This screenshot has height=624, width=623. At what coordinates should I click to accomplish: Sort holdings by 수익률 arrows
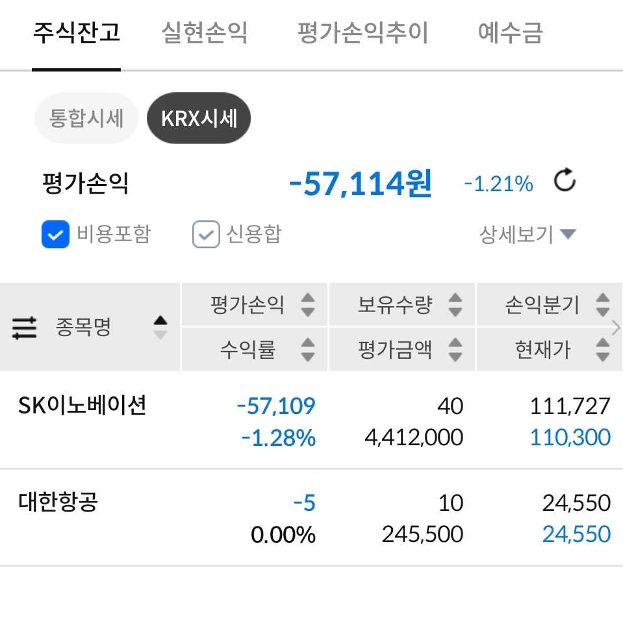click(x=308, y=350)
